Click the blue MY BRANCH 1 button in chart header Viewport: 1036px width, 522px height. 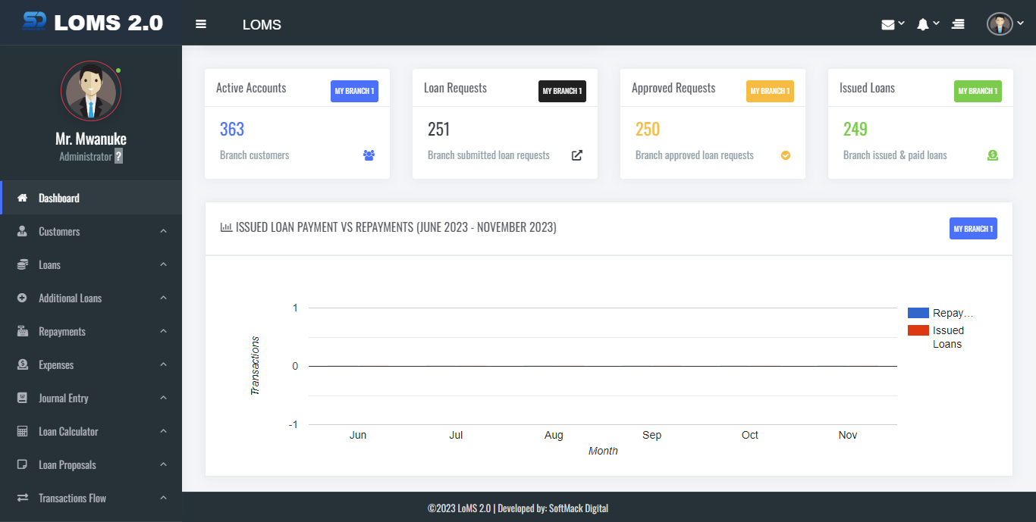(973, 229)
